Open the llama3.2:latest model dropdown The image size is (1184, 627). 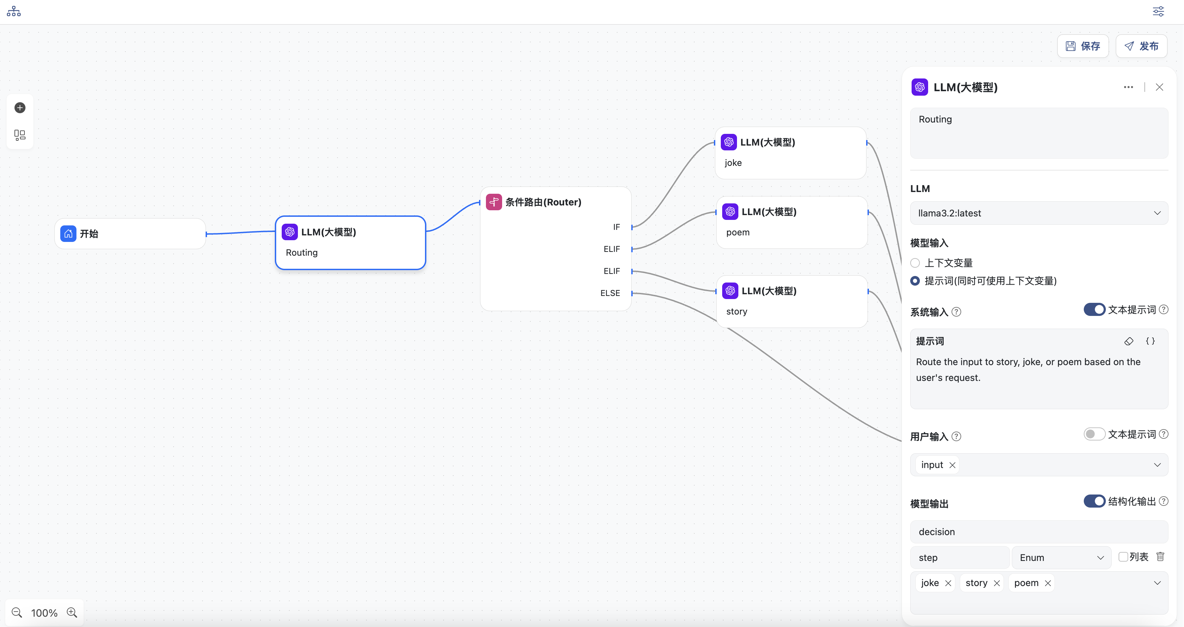pos(1039,213)
